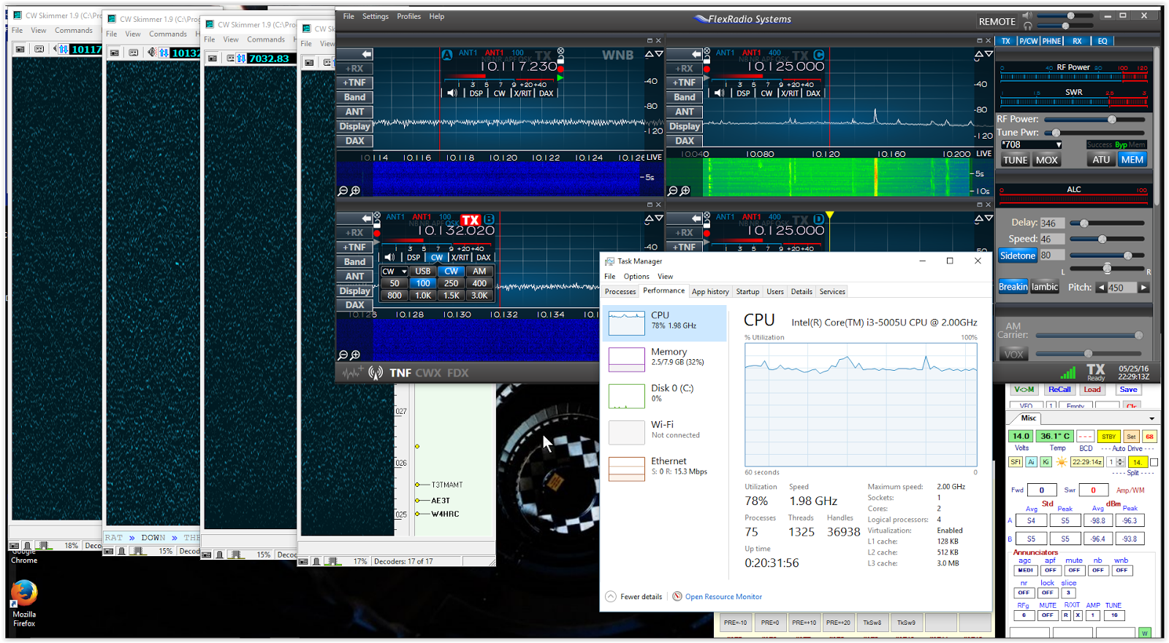Select Memory in Task Manager sidebar

664,358
